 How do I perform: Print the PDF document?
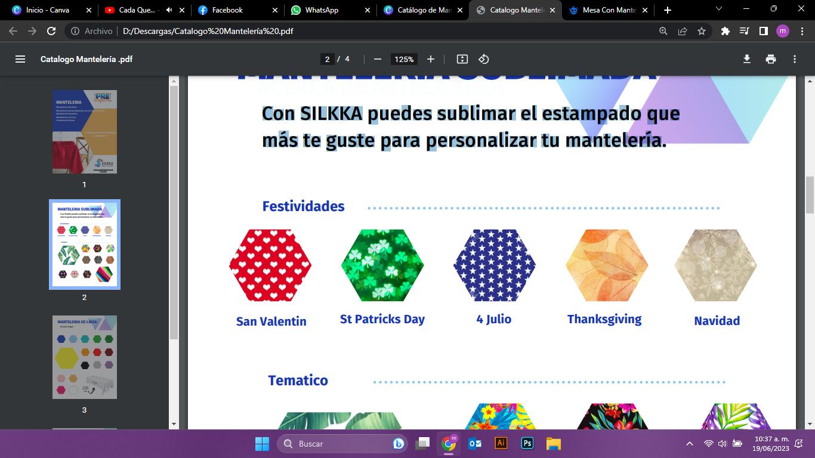click(771, 59)
